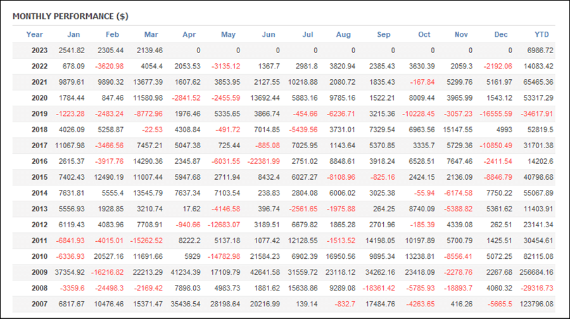Select the 2007 year row label
Screen dimensions: 570x319
[40, 304]
